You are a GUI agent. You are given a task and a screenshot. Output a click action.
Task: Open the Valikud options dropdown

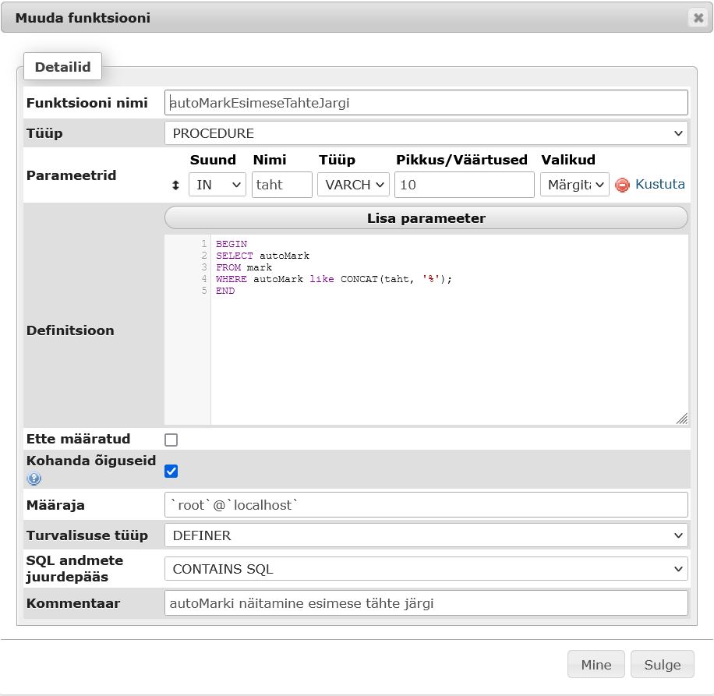pyautogui.click(x=574, y=185)
